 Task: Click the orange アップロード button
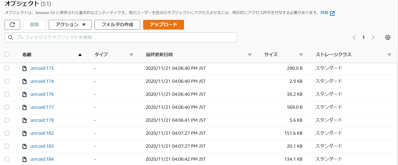(164, 25)
